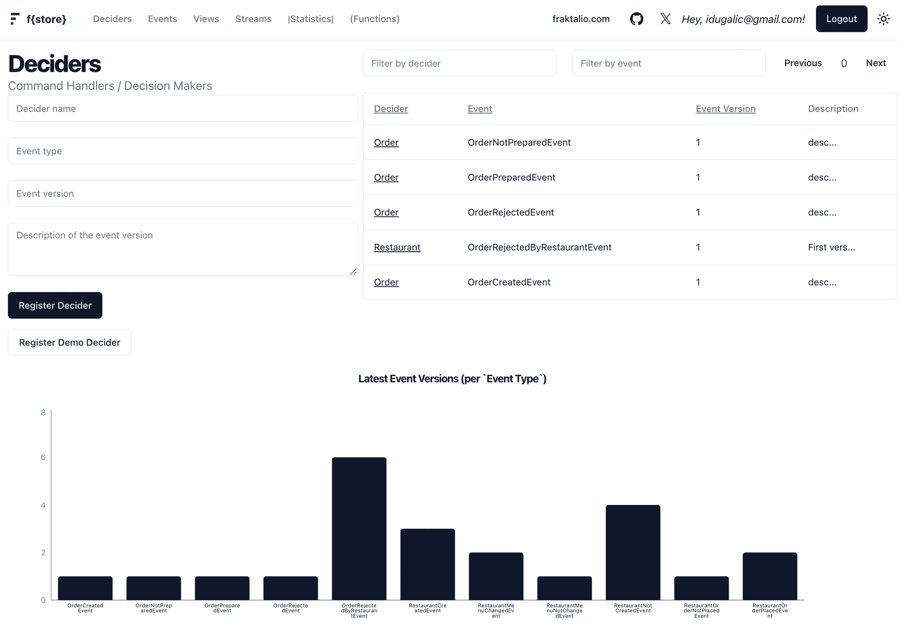The width and height of the screenshot is (900, 624).
Task: Click the Deciders page heading
Action: (x=54, y=64)
